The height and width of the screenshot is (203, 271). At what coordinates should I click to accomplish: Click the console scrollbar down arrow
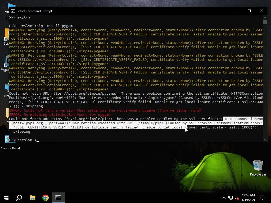tap(265, 140)
